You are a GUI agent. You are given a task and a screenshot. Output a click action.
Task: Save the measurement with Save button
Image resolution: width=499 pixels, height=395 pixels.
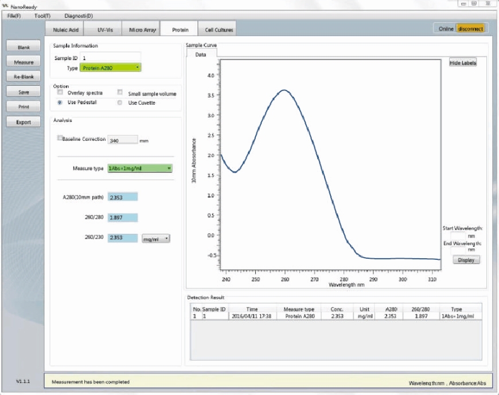click(x=24, y=92)
